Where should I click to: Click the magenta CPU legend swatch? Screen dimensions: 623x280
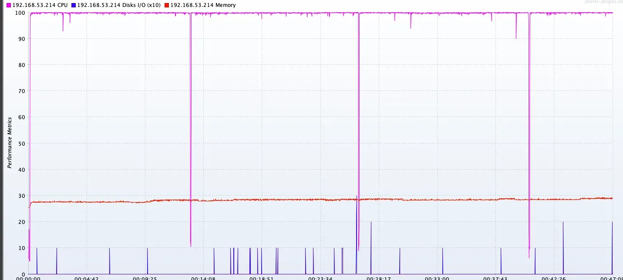coord(8,5)
